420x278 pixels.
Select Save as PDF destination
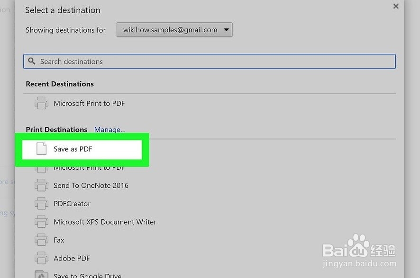(x=82, y=149)
